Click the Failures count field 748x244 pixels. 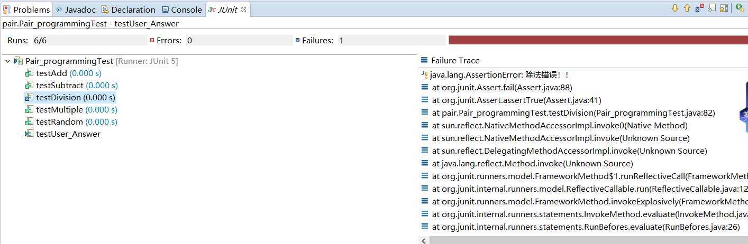tap(391, 40)
